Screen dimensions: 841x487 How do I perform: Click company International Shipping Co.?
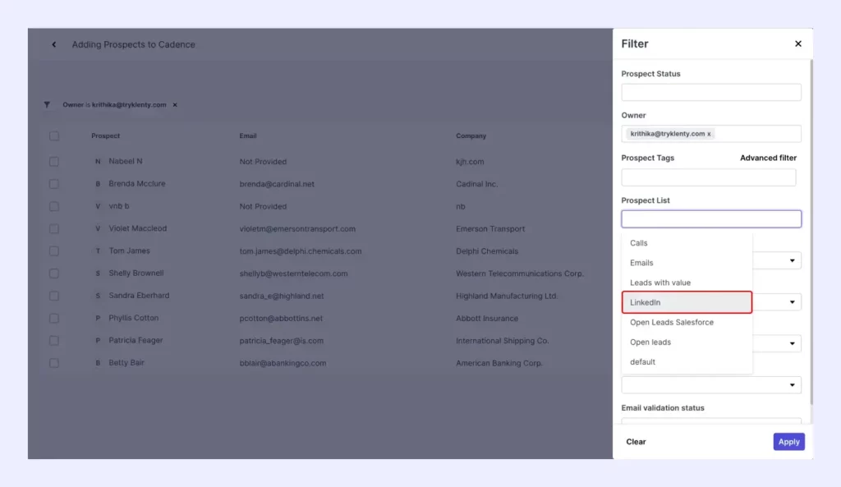503,341
